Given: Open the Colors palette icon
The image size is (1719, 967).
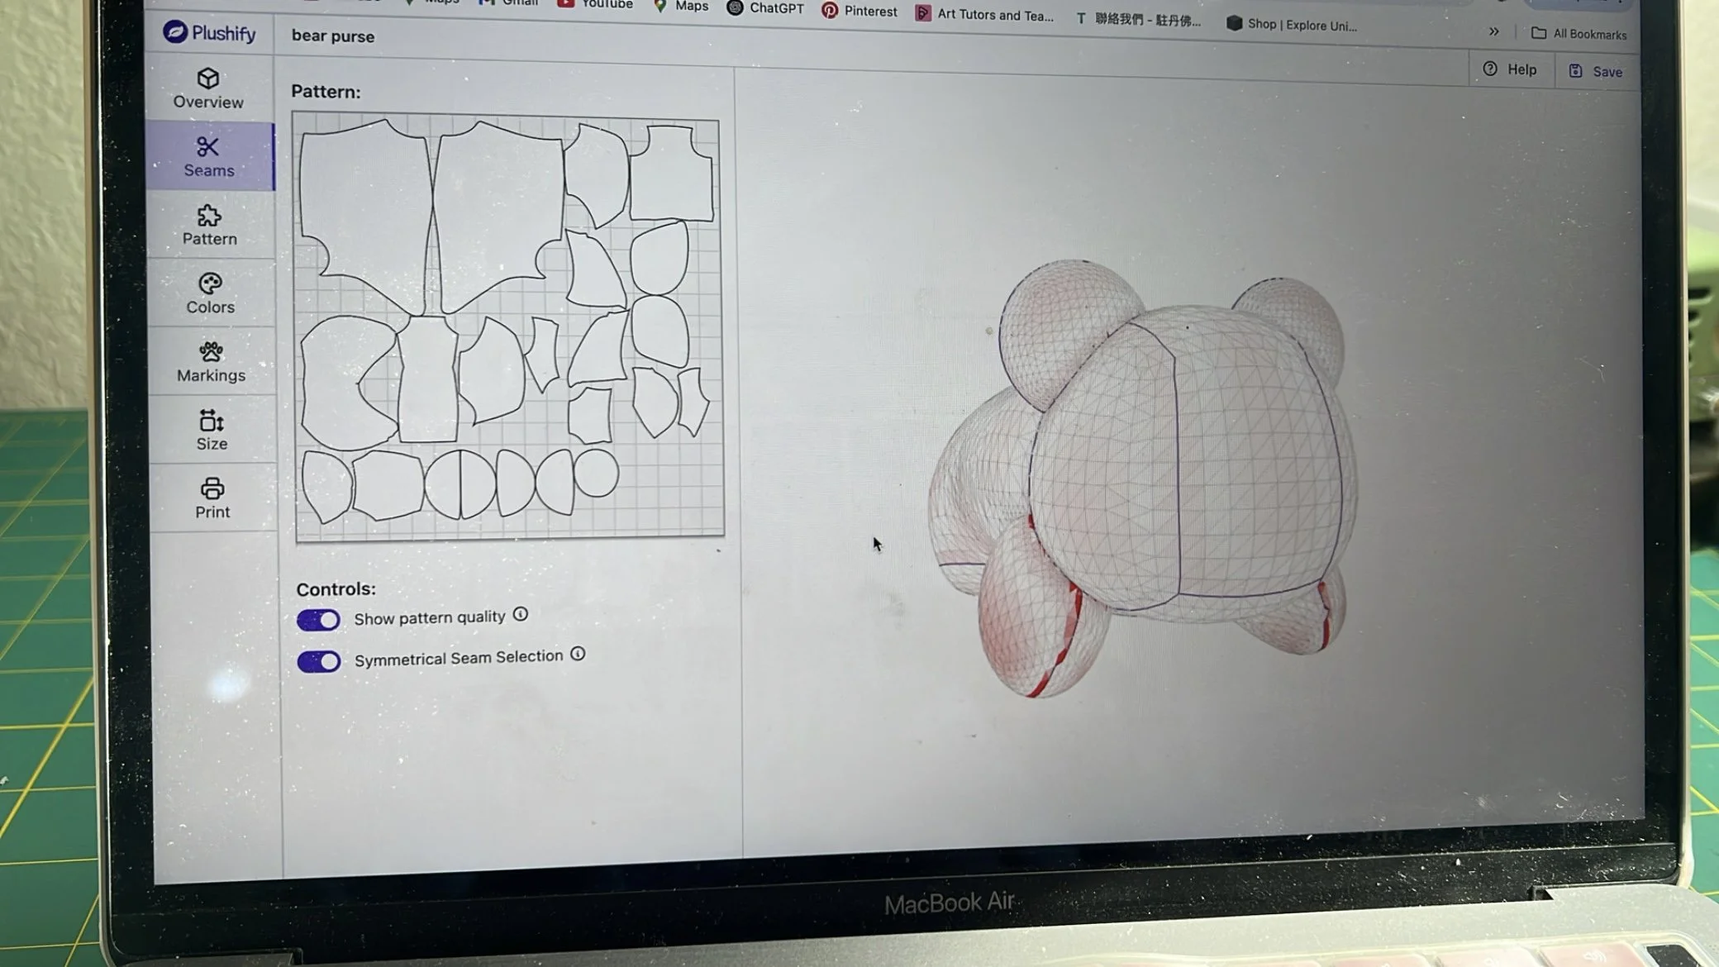Looking at the screenshot, I should click(210, 284).
